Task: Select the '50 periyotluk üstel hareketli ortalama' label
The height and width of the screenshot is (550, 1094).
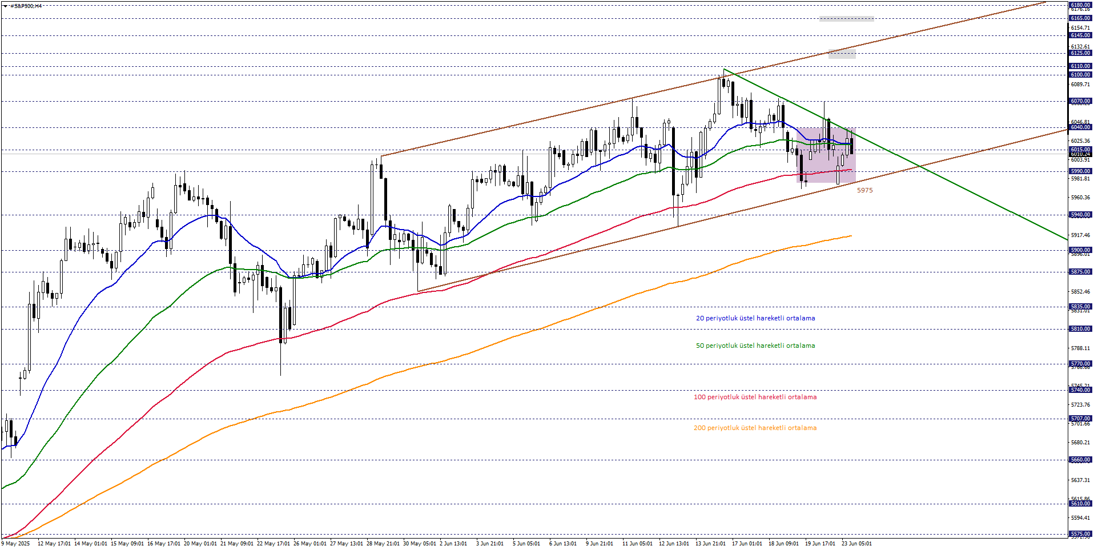Action: 755,346
